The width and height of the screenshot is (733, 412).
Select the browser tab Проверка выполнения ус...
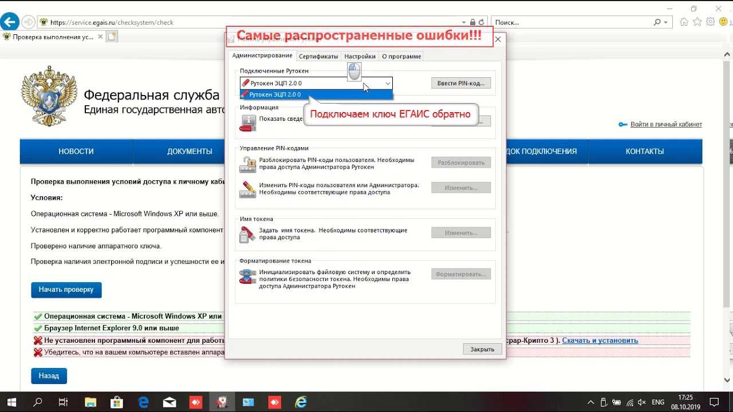53,37
